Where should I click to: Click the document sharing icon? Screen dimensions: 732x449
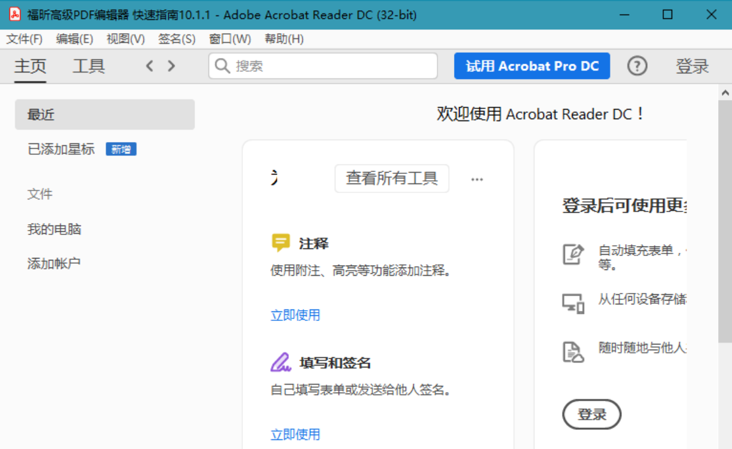[x=573, y=352]
